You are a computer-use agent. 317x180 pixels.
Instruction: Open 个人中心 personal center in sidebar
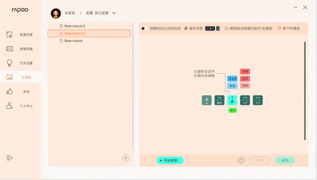pos(20,106)
